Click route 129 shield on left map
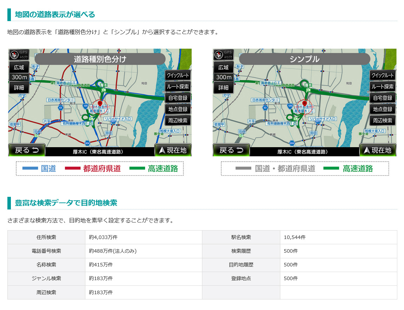 [85, 106]
